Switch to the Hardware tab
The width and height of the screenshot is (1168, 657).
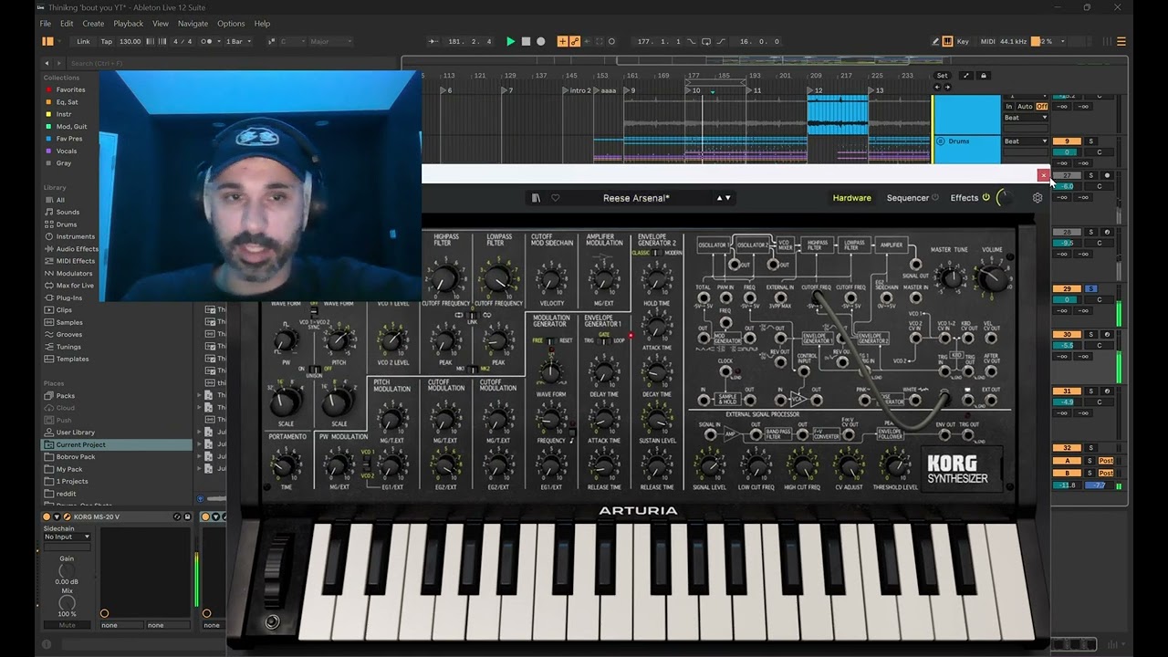[x=851, y=198]
